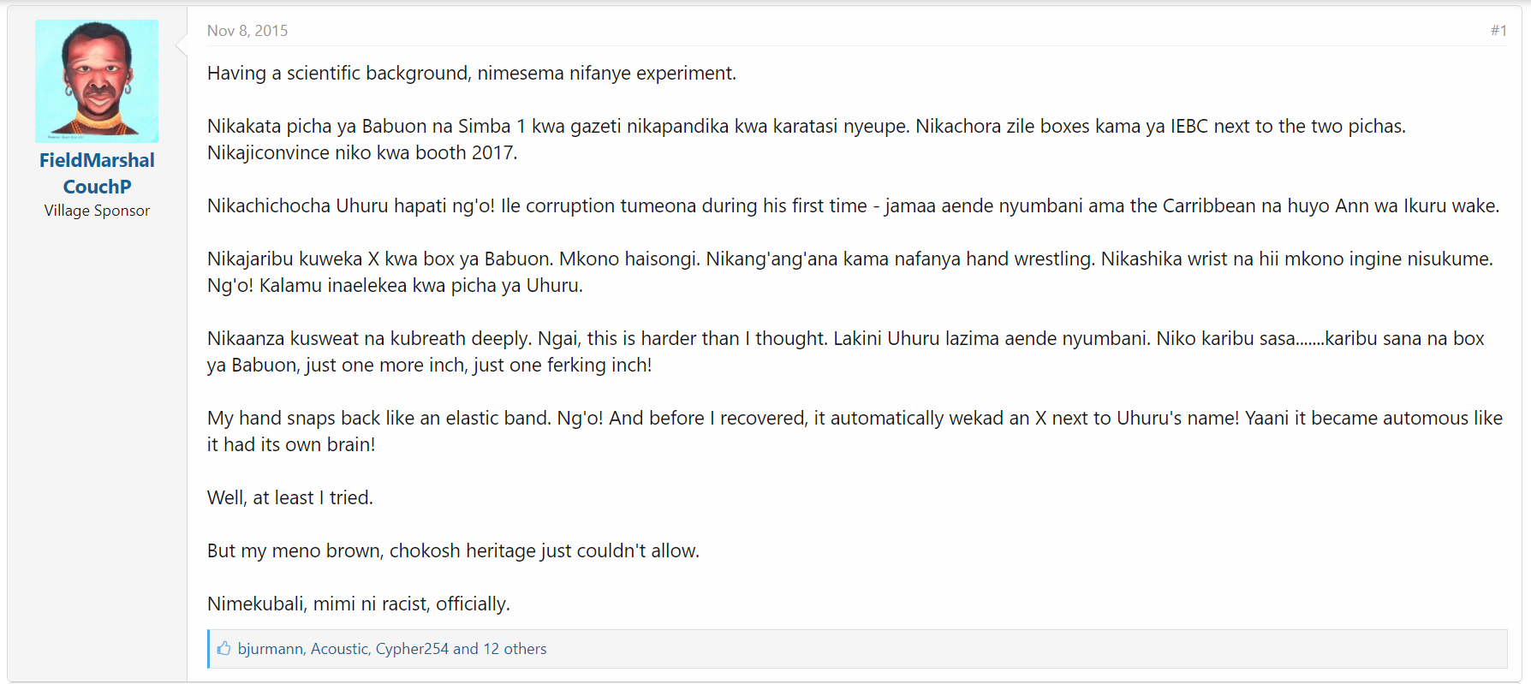Click the line 'Well, at least I tried.'
This screenshot has height=684, width=1531.
click(x=290, y=498)
